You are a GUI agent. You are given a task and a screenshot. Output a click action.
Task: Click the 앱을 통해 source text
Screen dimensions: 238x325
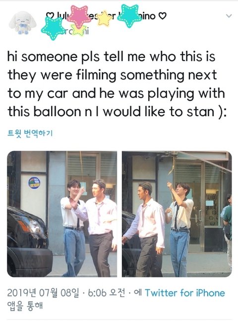tap(25, 306)
